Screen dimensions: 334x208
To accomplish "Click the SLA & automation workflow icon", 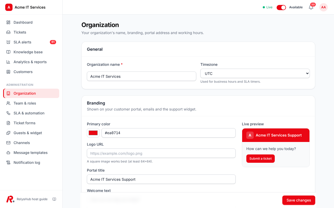I will [8, 113].
